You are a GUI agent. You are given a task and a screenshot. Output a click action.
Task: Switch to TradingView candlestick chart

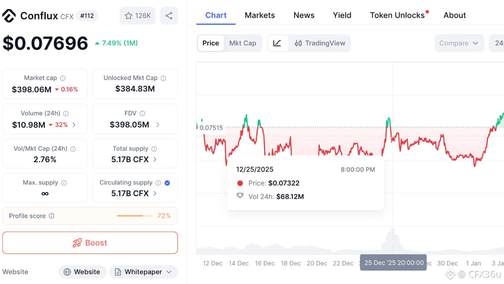point(320,43)
